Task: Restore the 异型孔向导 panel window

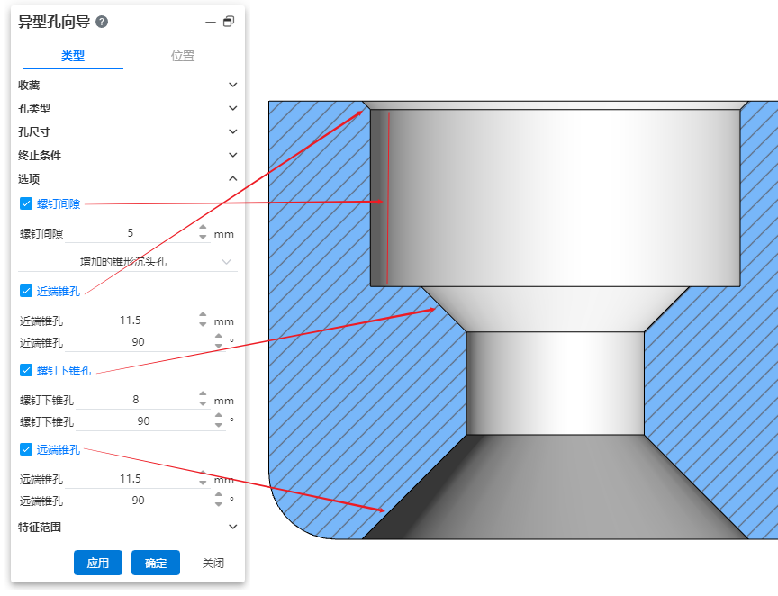Action: (228, 22)
